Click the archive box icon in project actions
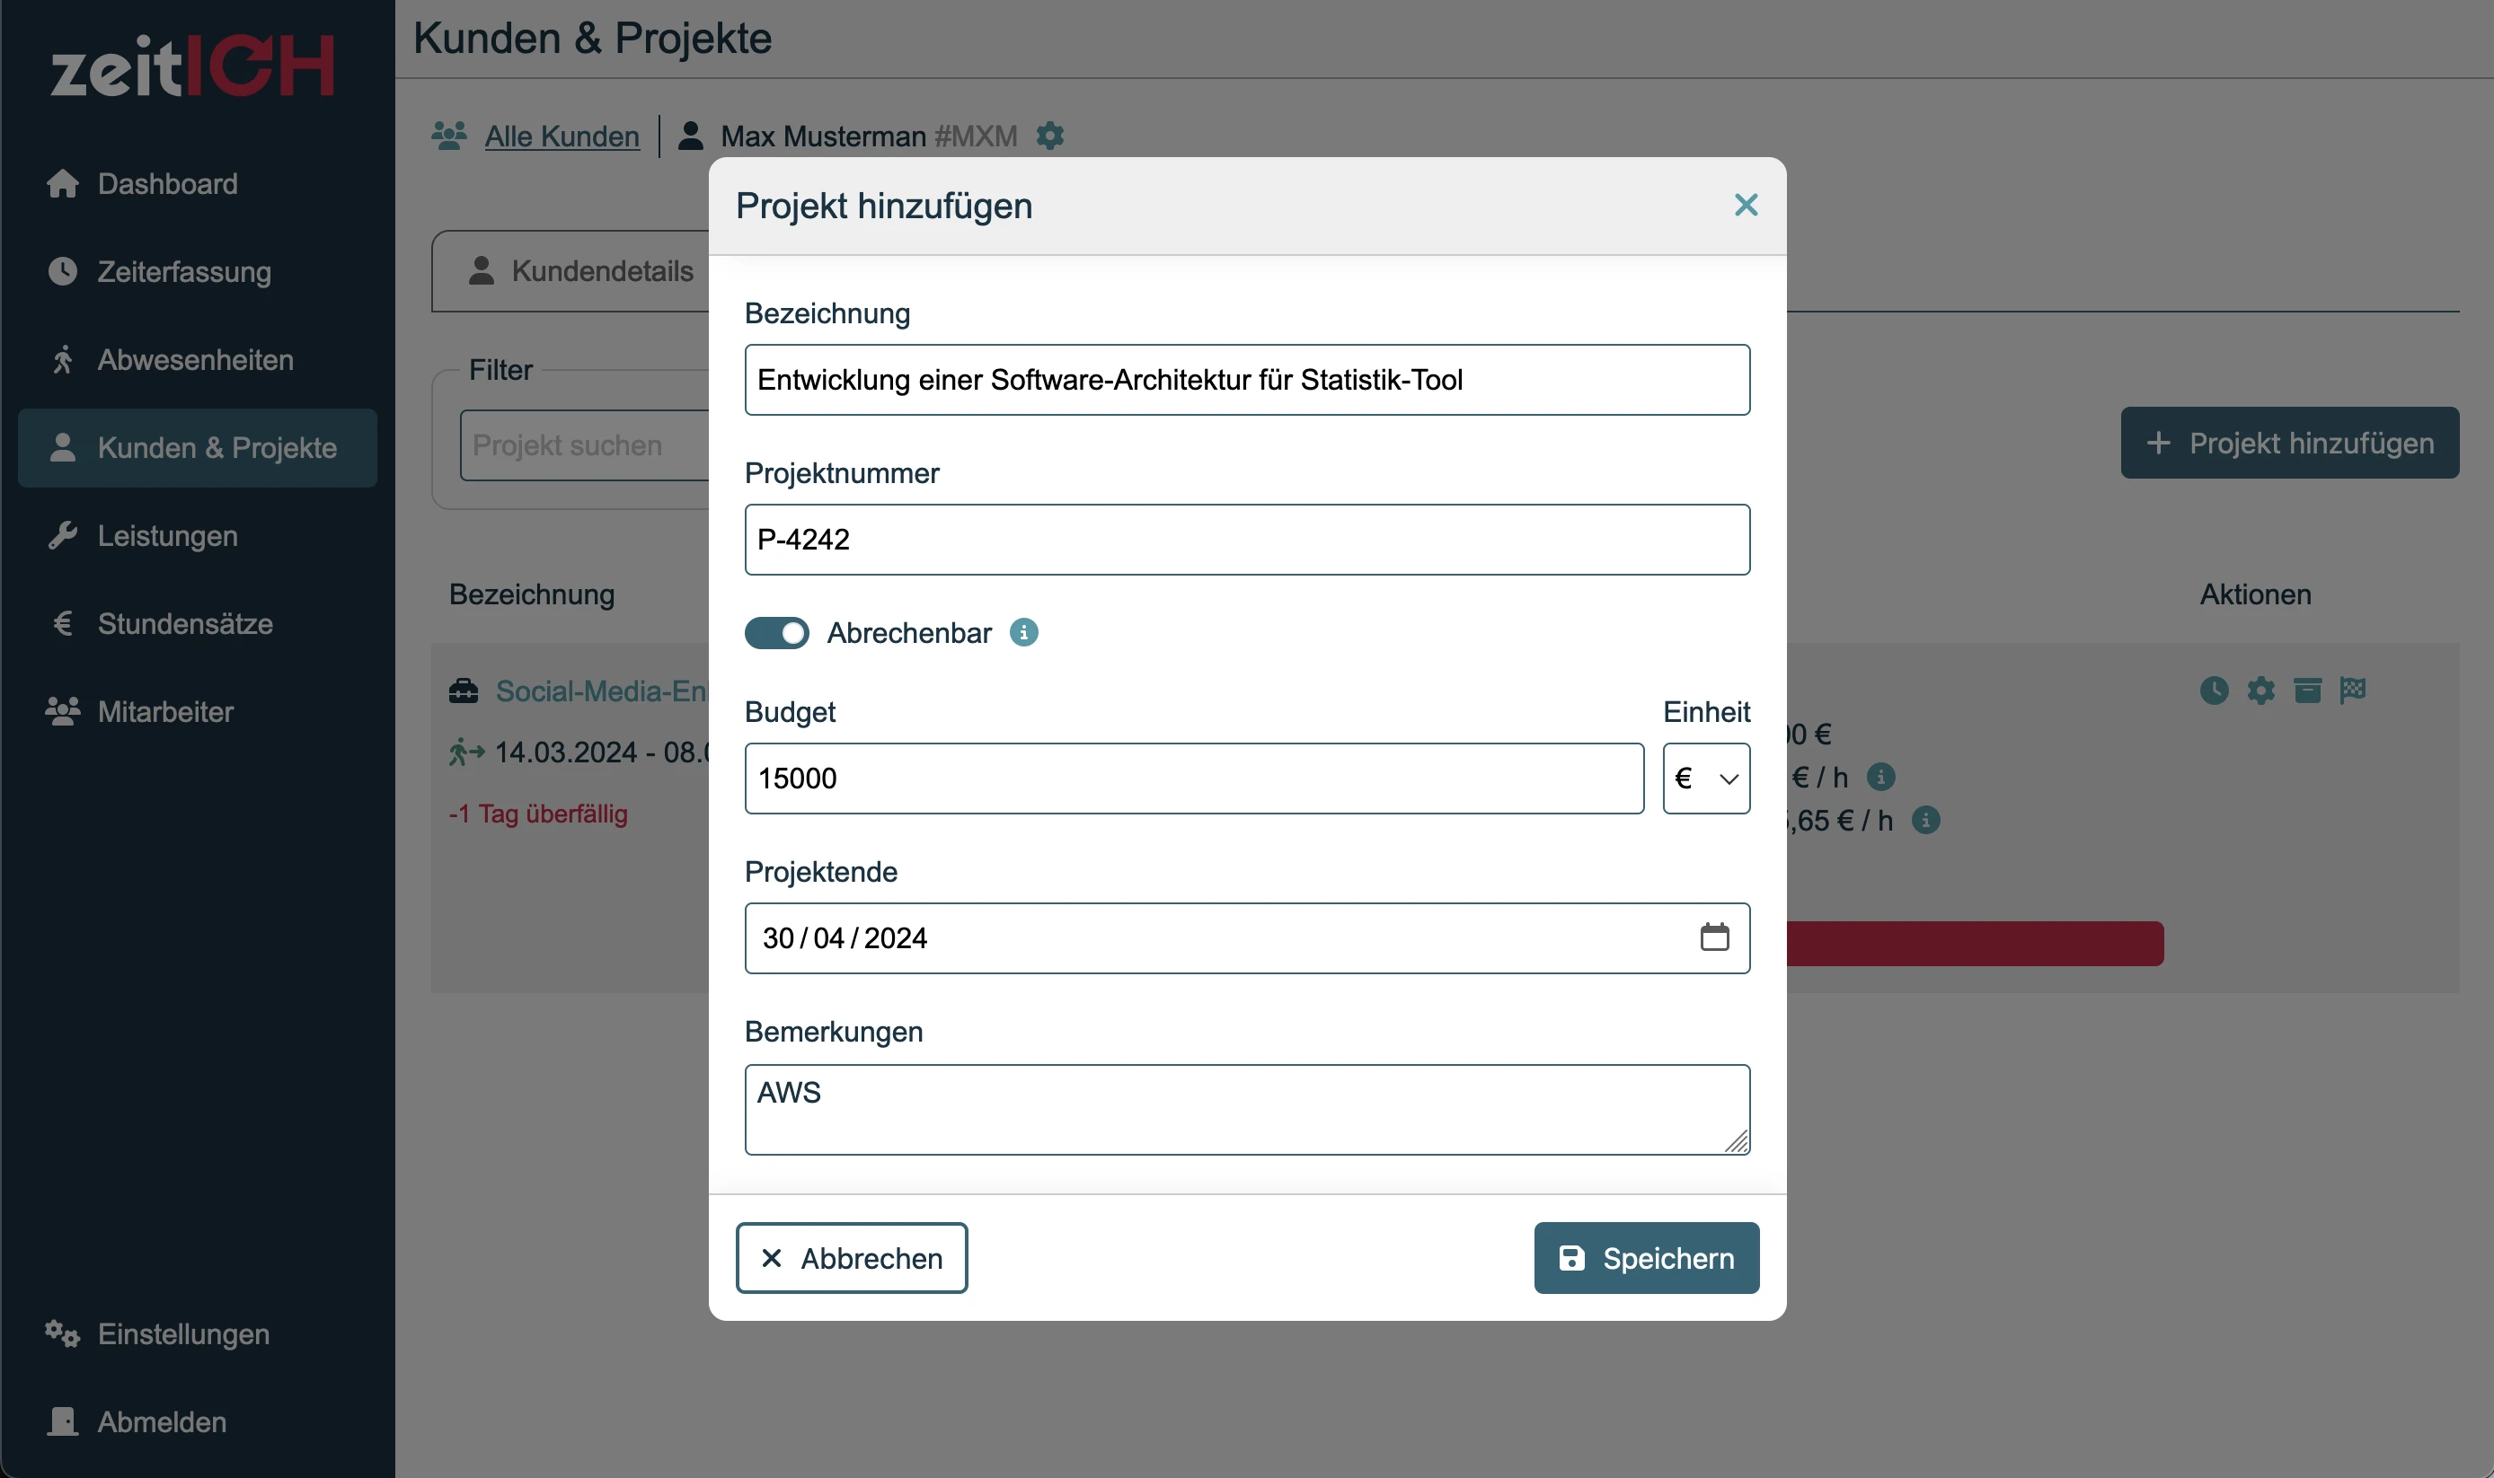The width and height of the screenshot is (2494, 1478). pyautogui.click(x=2308, y=690)
